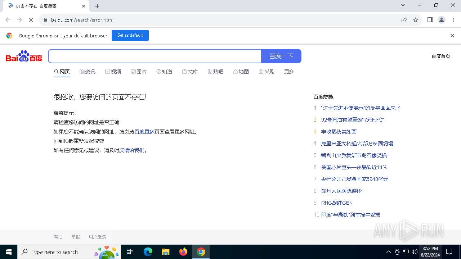Open the Windows notification center

449,252
